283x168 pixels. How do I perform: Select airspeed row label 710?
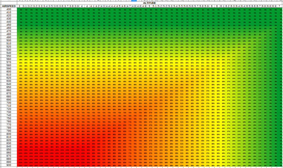[x=9, y=106]
